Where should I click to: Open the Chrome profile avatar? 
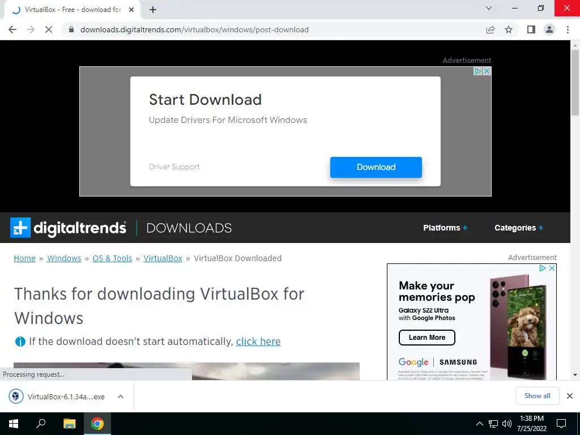(x=549, y=29)
